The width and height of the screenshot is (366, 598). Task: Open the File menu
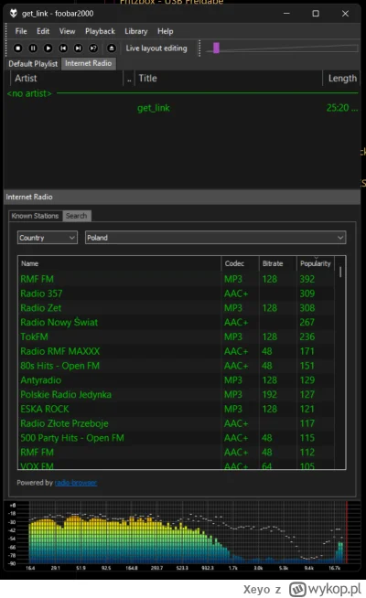21,31
